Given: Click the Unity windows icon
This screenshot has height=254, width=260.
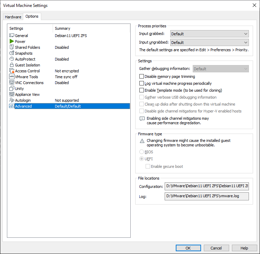Looking at the screenshot, I should 11,88.
